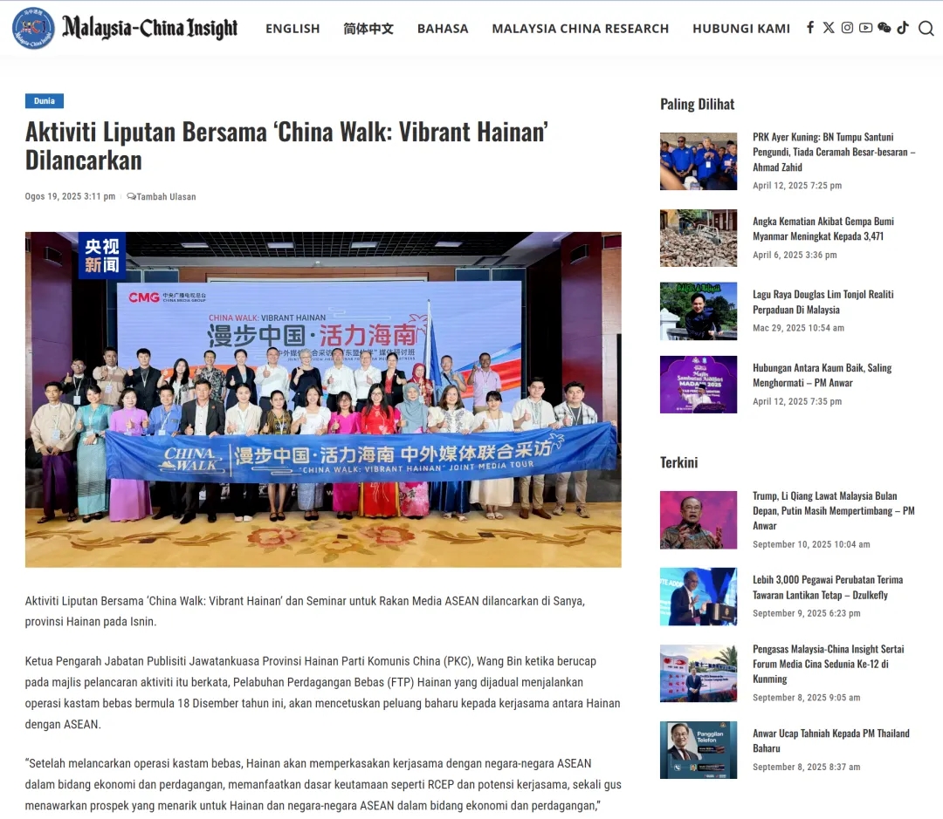Open the Facebook page icon
Image resolution: width=943 pixels, height=819 pixels.
[809, 28]
